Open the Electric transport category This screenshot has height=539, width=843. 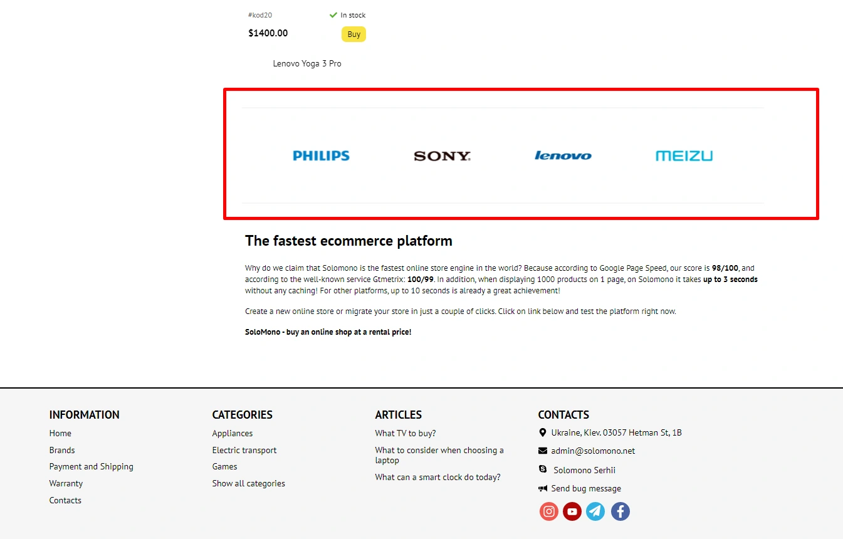tap(244, 451)
